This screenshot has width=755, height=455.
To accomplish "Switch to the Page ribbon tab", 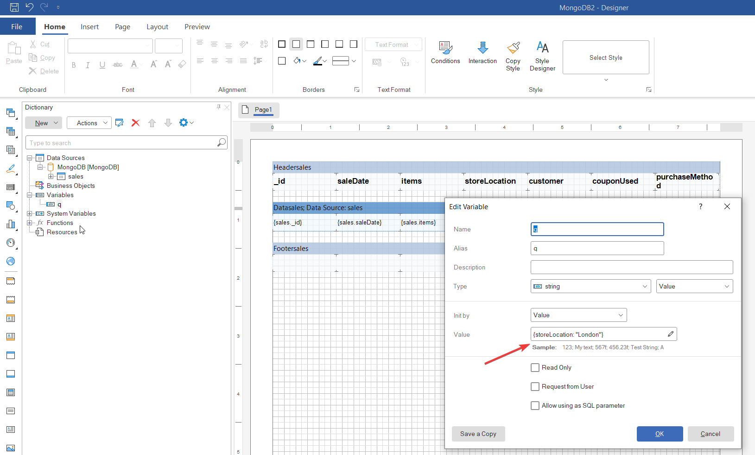I will click(x=122, y=26).
